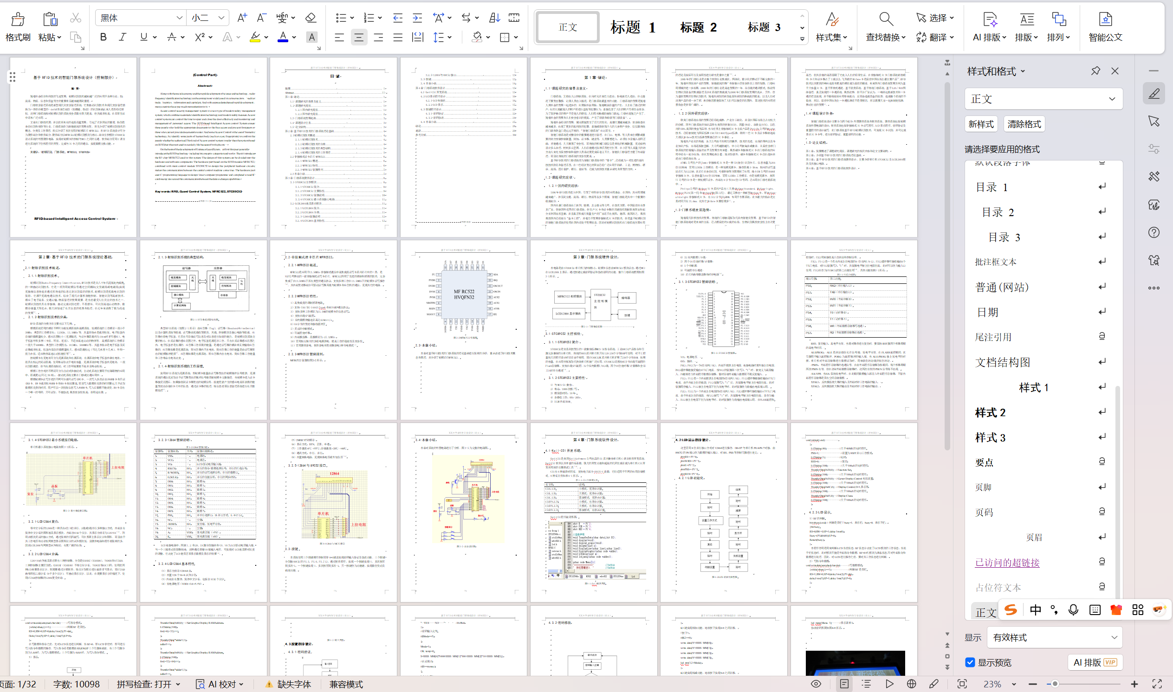
Task: Open the font name dropdown (黑体)
Action: 179,18
